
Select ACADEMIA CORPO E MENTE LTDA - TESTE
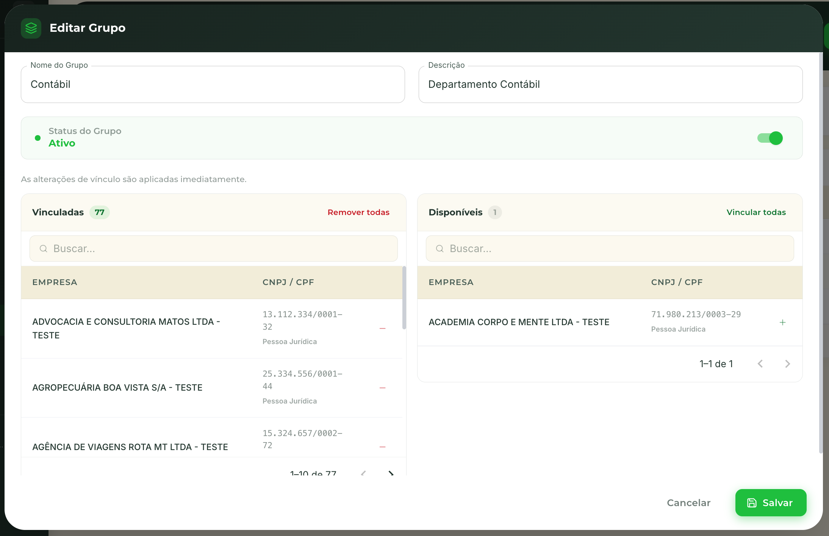click(519, 322)
